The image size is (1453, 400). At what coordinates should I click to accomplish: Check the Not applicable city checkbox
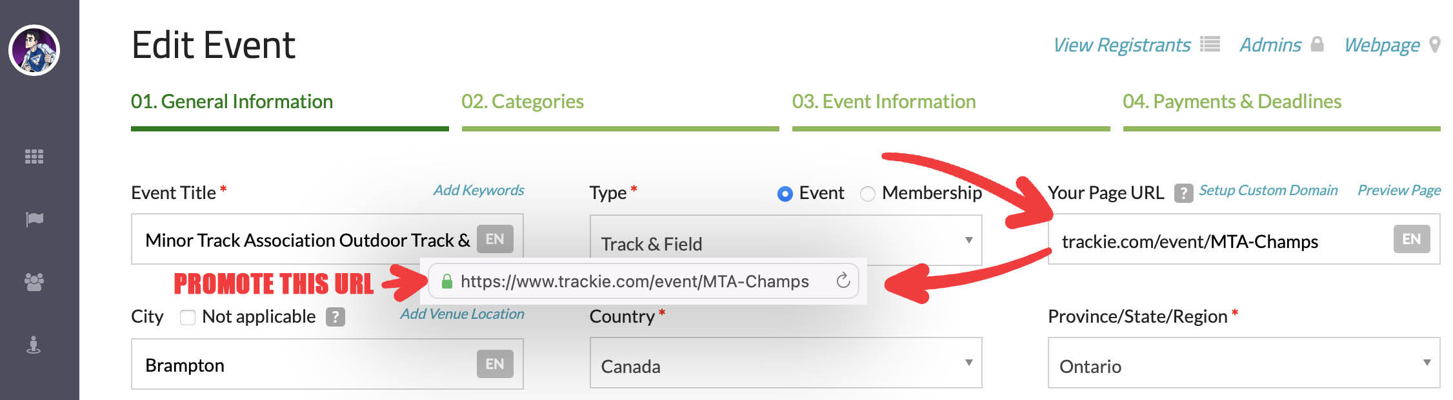[x=188, y=317]
